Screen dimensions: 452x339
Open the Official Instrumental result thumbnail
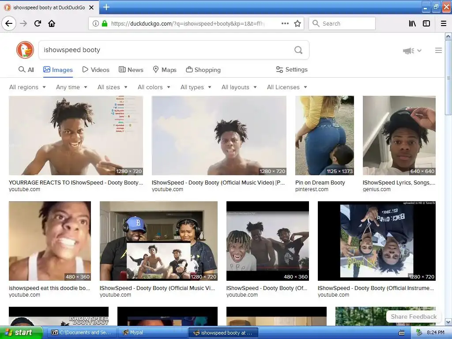(377, 241)
